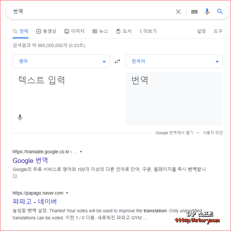Open the Google 번역 search result

(30, 160)
